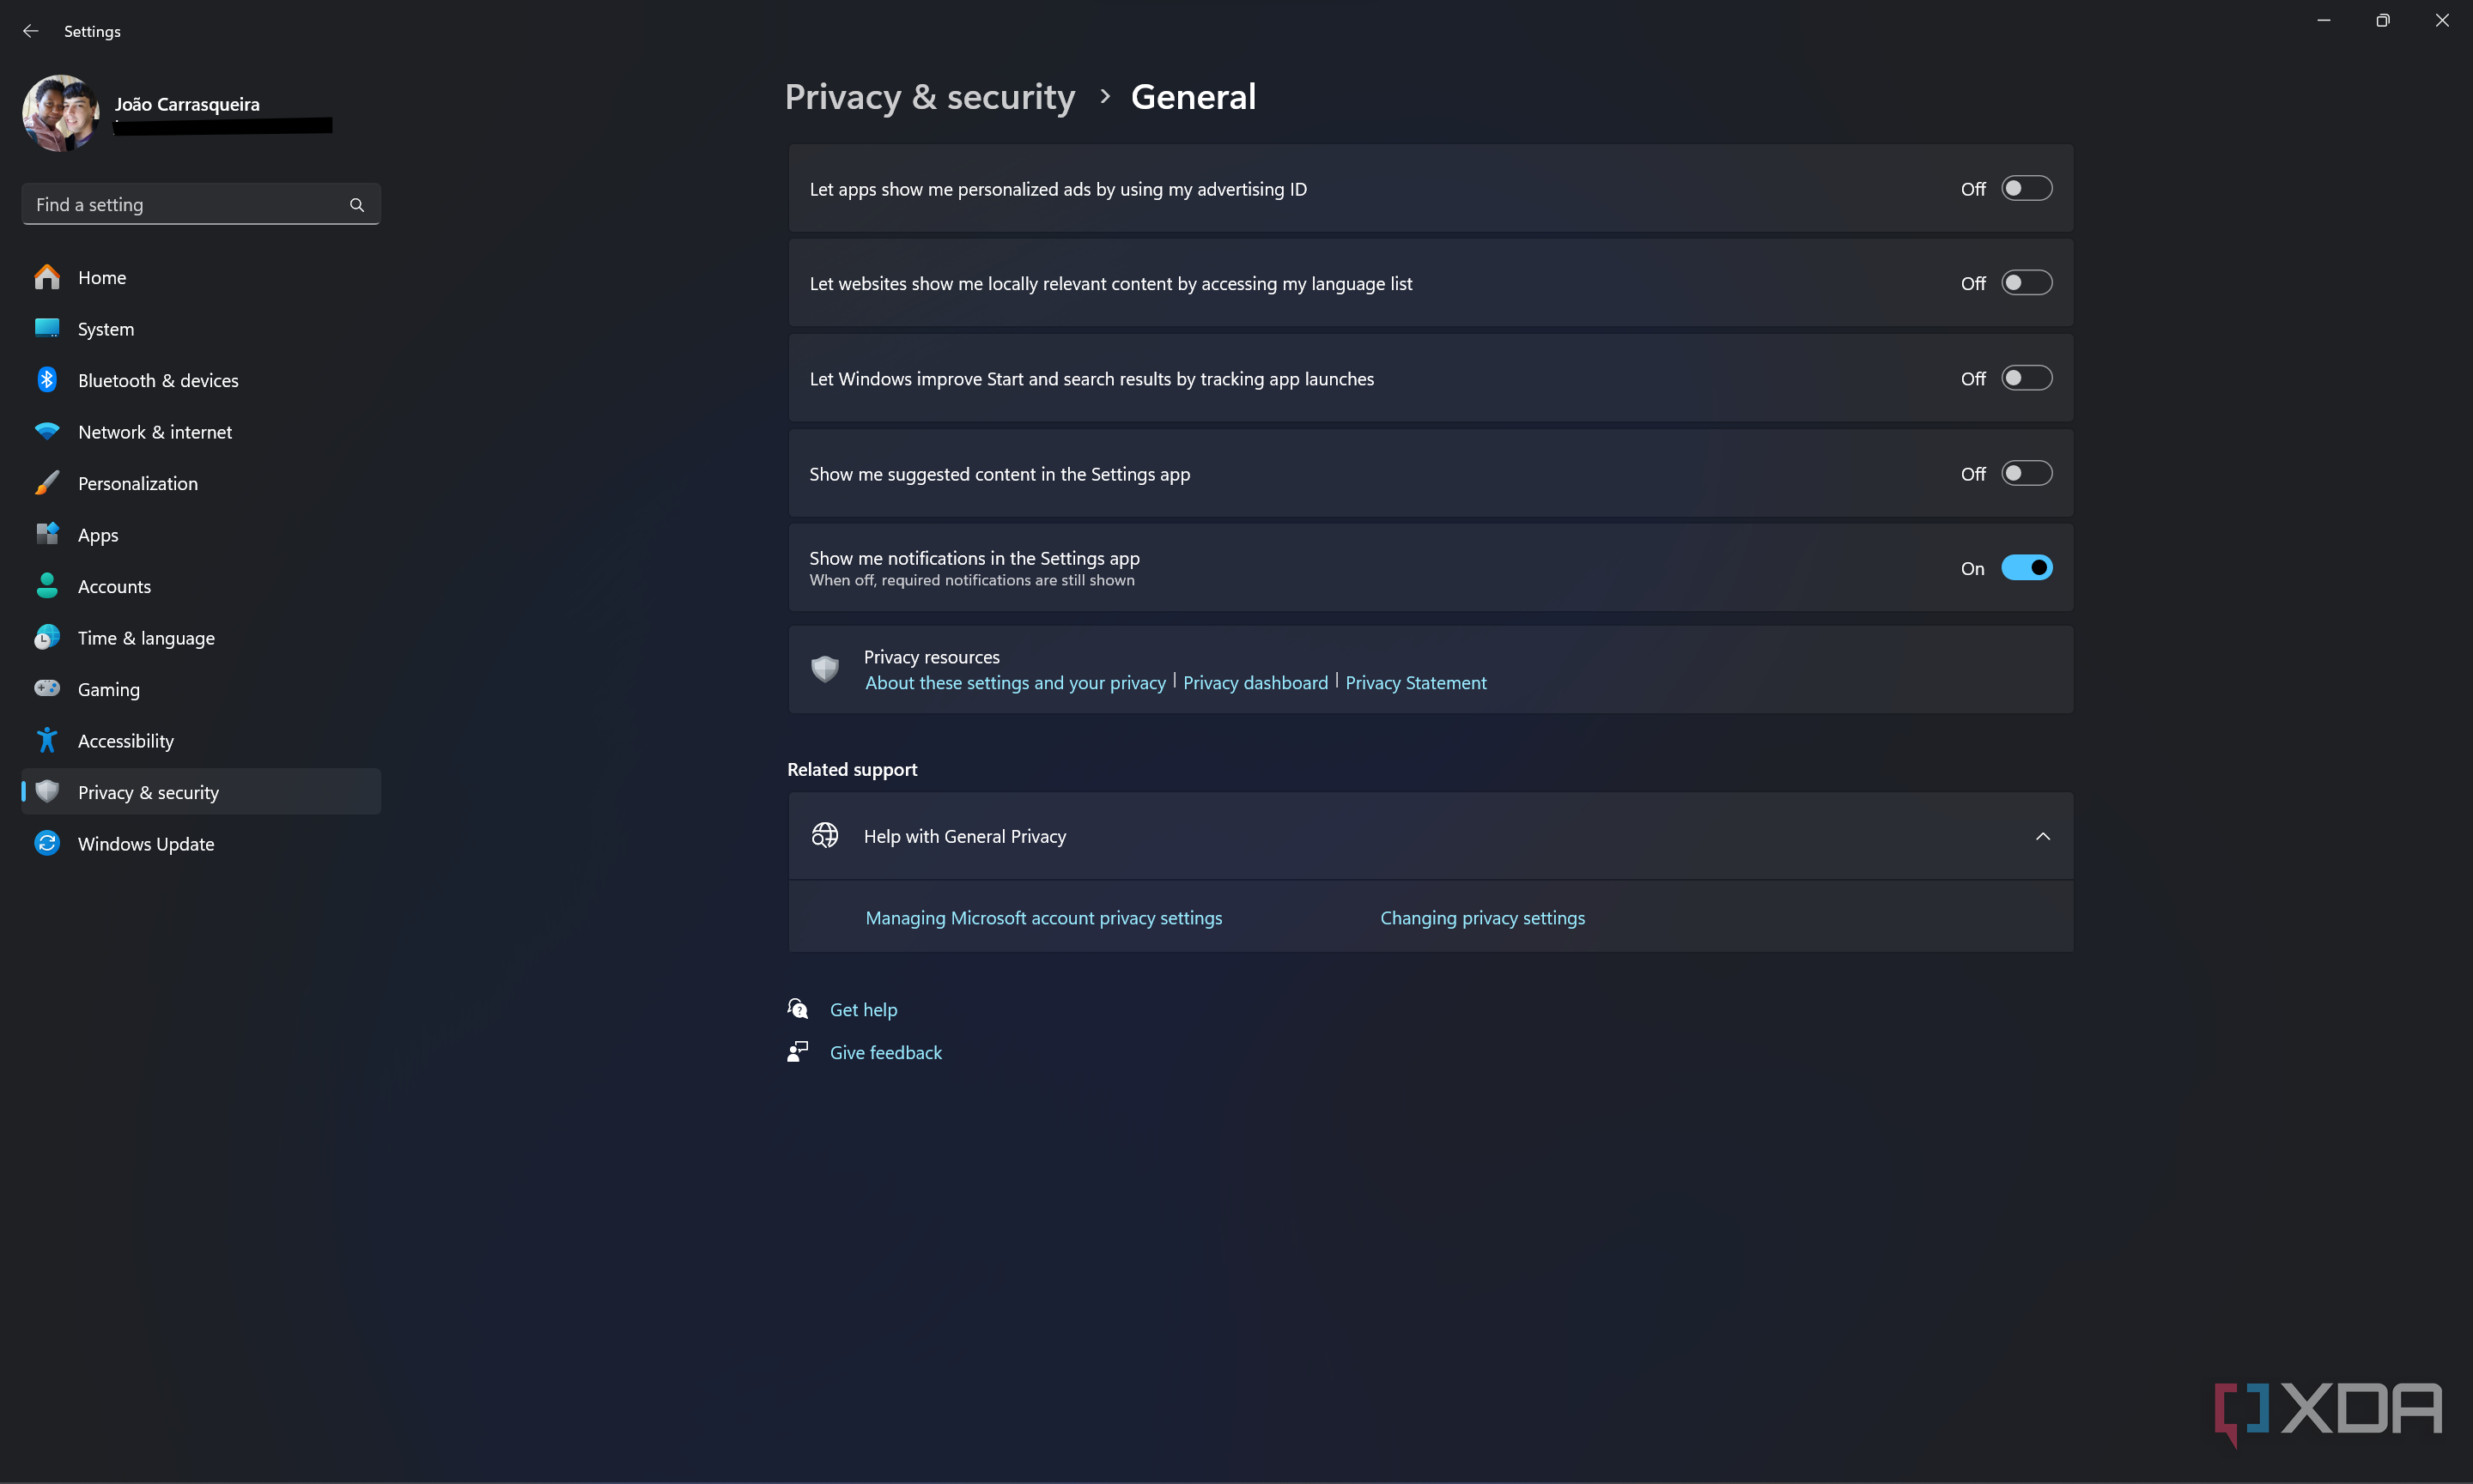Open Accounts settings
This screenshot has height=1484, width=2473.
point(201,586)
